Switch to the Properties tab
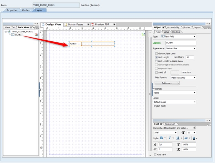215x163 pixels. [12, 10]
